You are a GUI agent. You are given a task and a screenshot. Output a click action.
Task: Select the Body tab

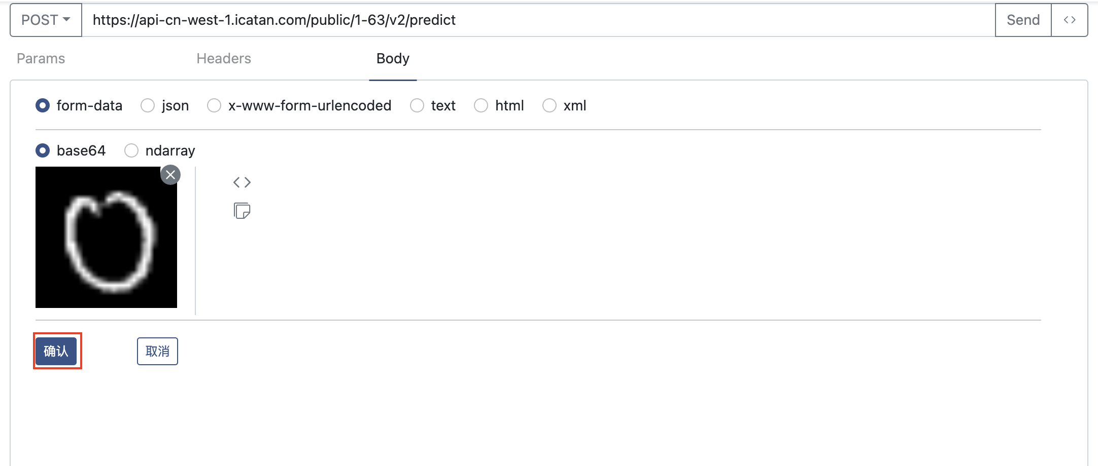[393, 59]
